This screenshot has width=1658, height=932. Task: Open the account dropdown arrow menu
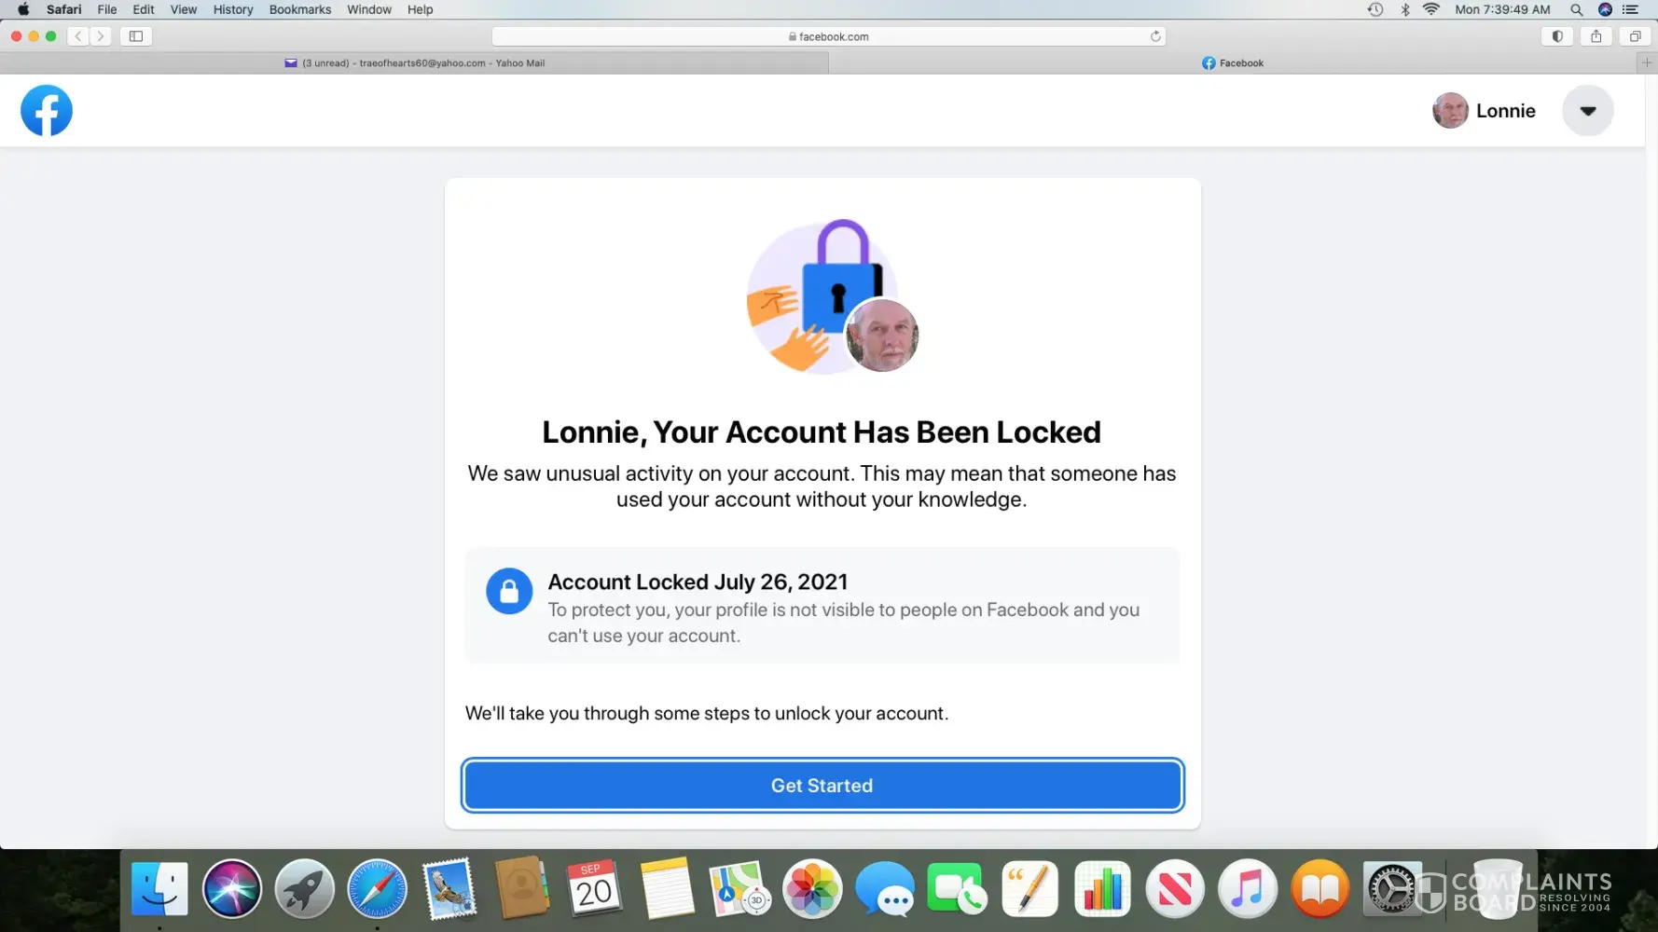tap(1587, 111)
